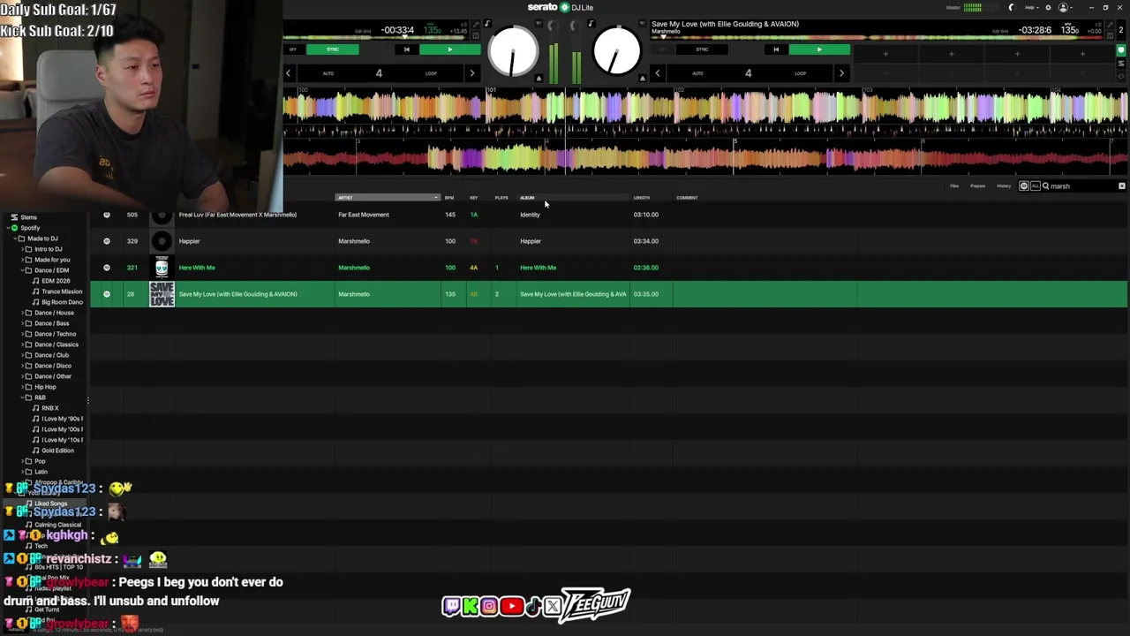
Task: Toggle SYNC on the right deck
Action: [702, 49]
